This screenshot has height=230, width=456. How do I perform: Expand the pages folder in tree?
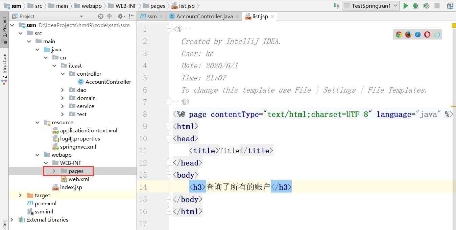click(54, 171)
